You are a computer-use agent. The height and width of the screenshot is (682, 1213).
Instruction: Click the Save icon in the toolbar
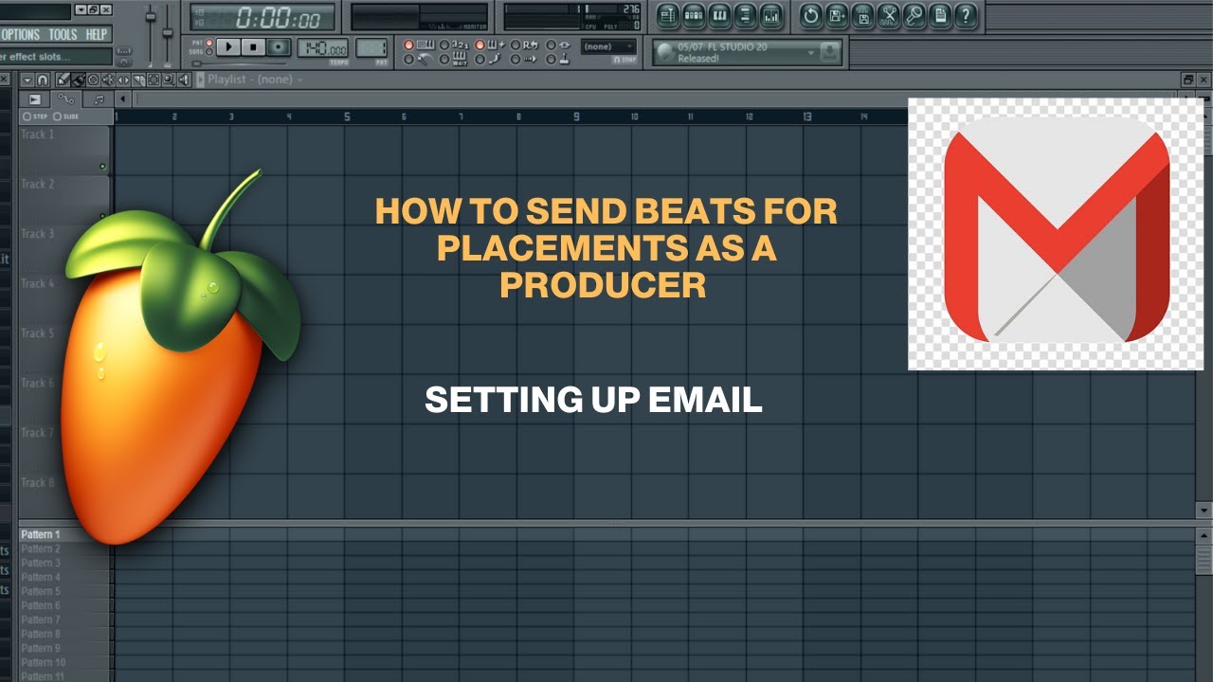coord(836,16)
